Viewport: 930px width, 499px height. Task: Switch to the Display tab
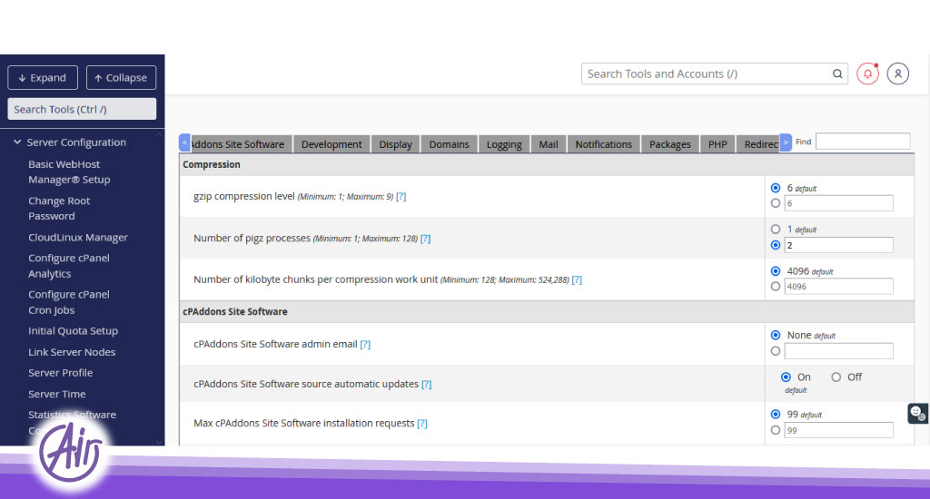tap(396, 144)
